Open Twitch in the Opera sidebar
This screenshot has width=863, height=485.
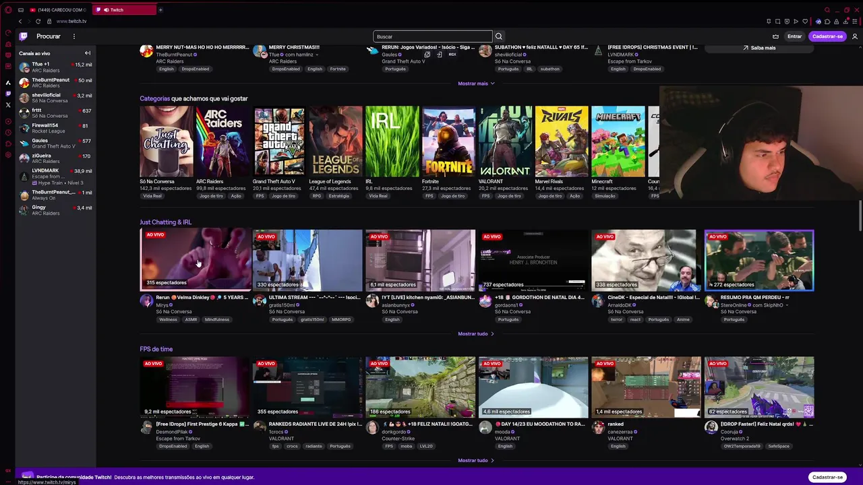click(x=8, y=94)
